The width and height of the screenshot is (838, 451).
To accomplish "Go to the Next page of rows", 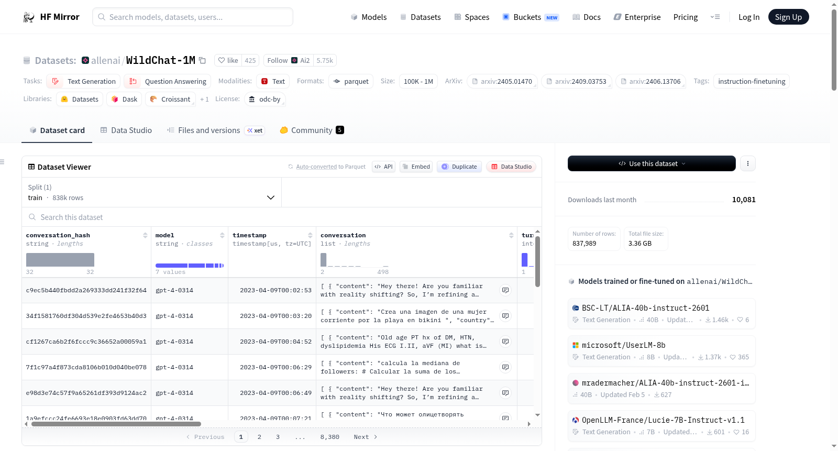I will 366,437.
